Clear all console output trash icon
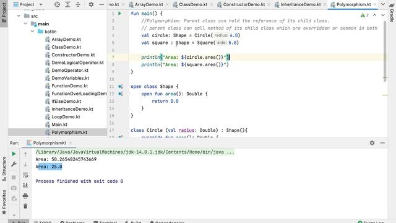396x223 pixels. coord(25,206)
